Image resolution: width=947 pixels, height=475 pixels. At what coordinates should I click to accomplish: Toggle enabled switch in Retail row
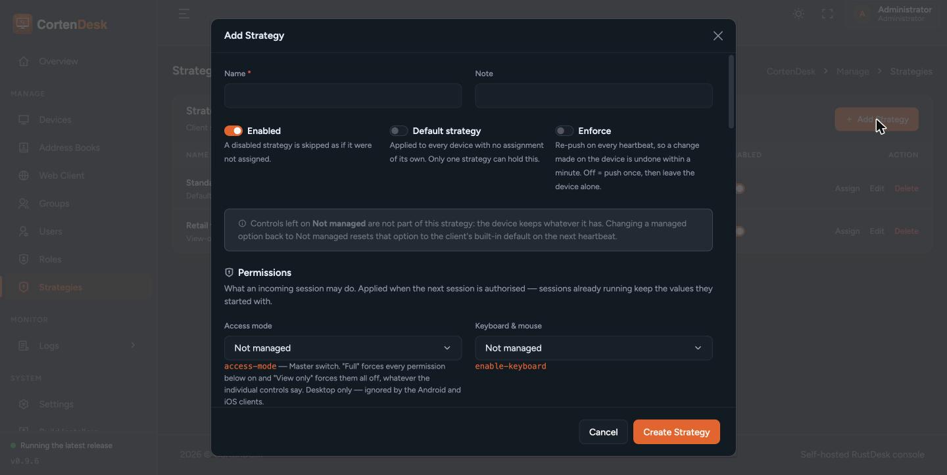coord(740,231)
